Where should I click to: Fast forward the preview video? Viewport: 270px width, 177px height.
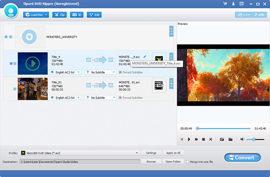196,139
